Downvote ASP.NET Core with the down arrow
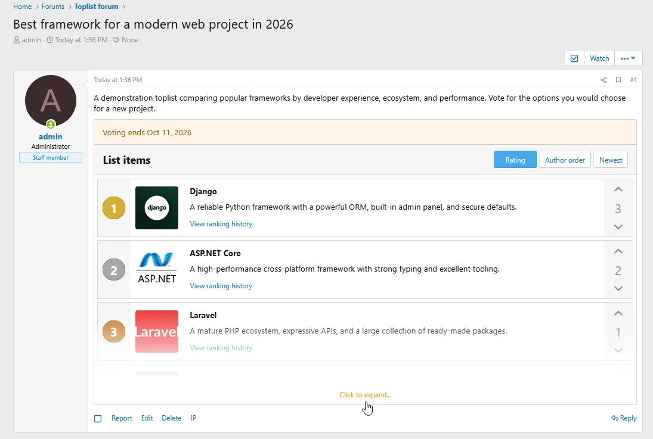653x439 pixels. click(618, 288)
